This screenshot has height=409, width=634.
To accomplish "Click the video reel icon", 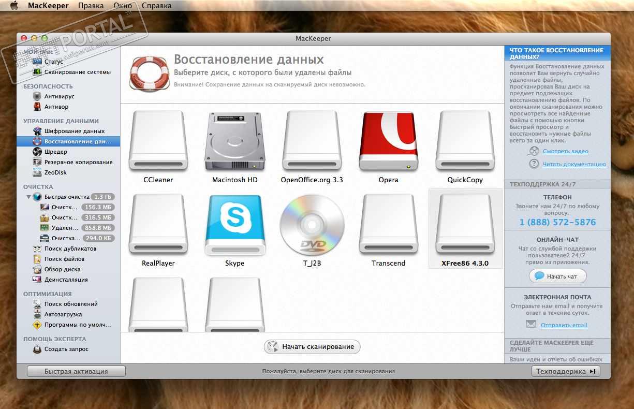I will click(x=534, y=151).
